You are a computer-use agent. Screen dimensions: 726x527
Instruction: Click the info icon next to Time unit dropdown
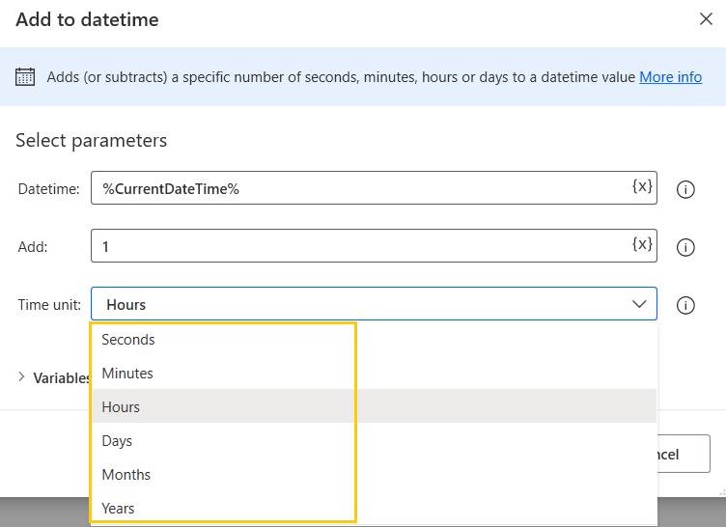tap(685, 305)
